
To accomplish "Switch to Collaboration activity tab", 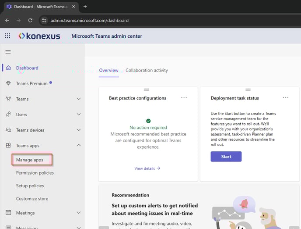I will [147, 71].
